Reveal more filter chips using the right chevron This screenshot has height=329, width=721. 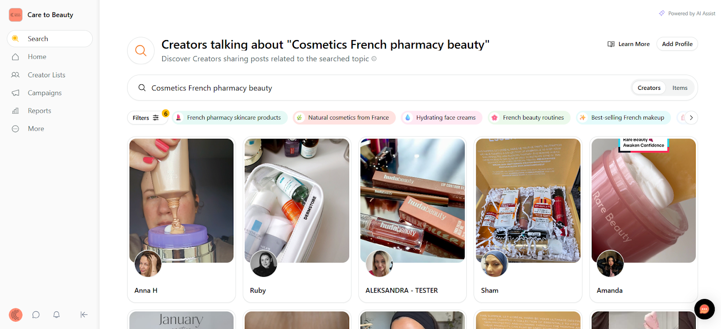(x=690, y=117)
